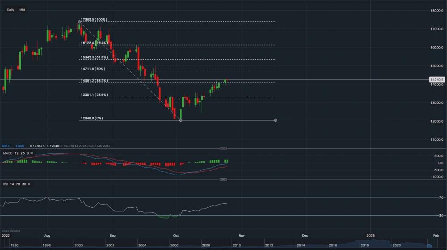This screenshot has height=250, width=447.
Task: Grab the resize handle above RSI panel
Action: (x=223, y=180)
